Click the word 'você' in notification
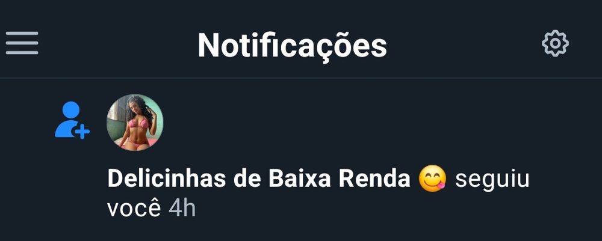 134,209
